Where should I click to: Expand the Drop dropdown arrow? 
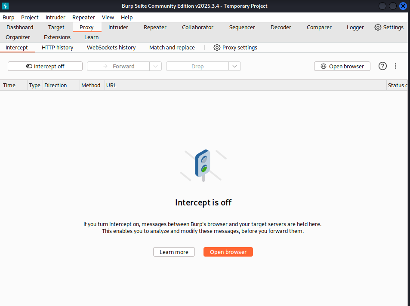pyautogui.click(x=234, y=66)
